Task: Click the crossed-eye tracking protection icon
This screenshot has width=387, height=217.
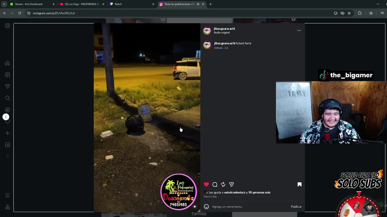Action: tap(342, 13)
